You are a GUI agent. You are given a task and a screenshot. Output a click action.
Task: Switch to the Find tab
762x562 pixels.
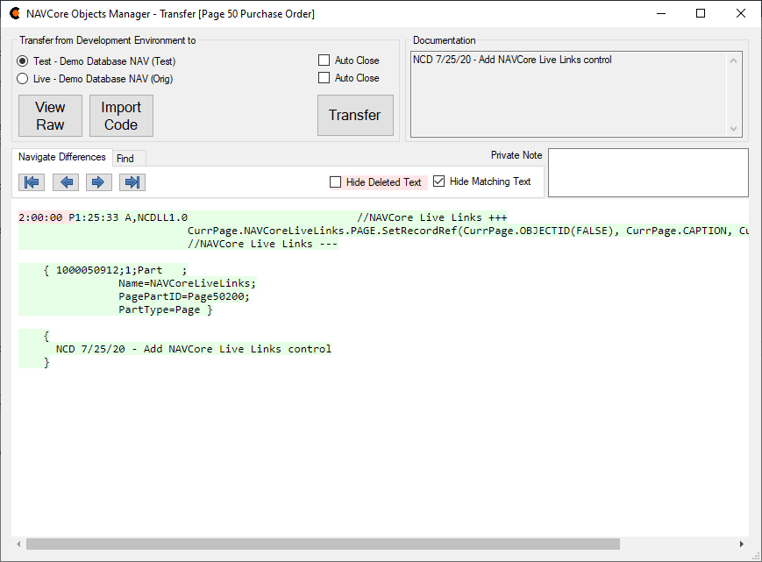[x=125, y=159]
